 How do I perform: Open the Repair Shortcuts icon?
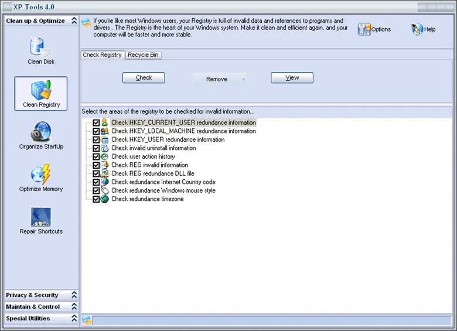point(41,217)
